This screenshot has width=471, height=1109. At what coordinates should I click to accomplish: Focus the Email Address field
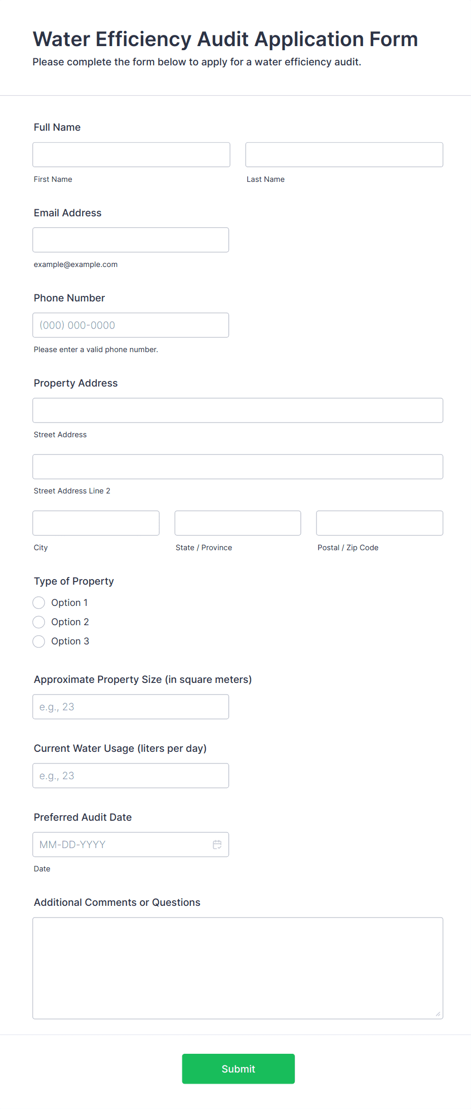tap(131, 240)
